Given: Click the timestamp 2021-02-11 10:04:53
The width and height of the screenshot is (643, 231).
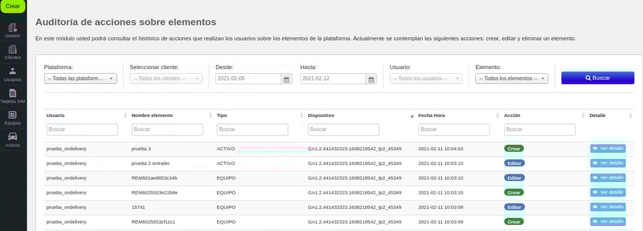Looking at the screenshot, I should pyautogui.click(x=440, y=148).
